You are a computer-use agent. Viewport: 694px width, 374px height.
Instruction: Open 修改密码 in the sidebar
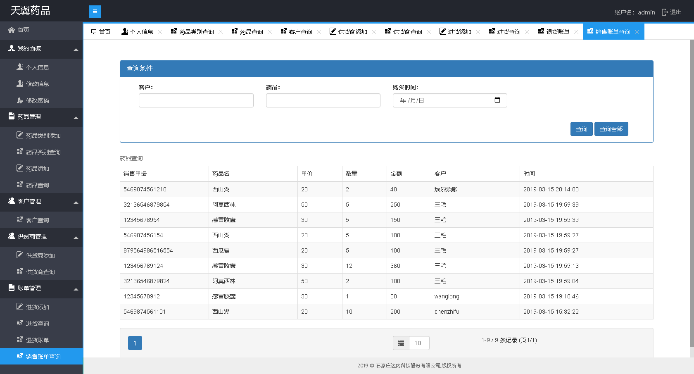click(41, 100)
